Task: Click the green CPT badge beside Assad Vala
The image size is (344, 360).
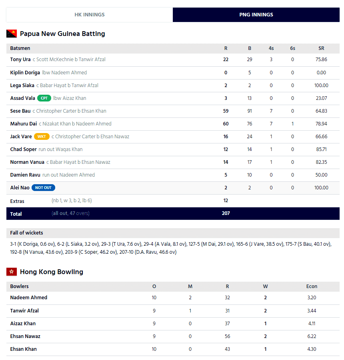Action: tap(44, 98)
